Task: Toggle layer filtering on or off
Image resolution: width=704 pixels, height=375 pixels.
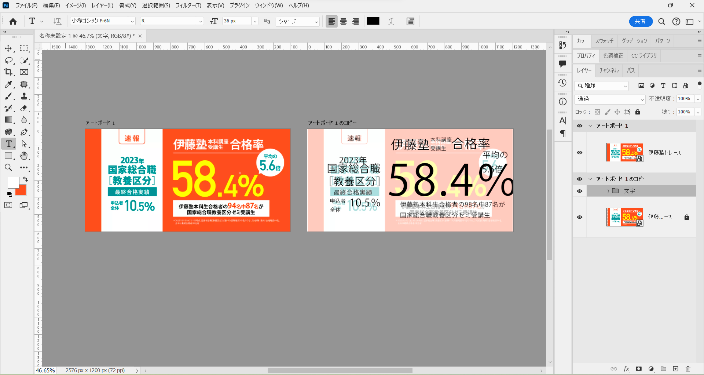Action: tap(699, 85)
